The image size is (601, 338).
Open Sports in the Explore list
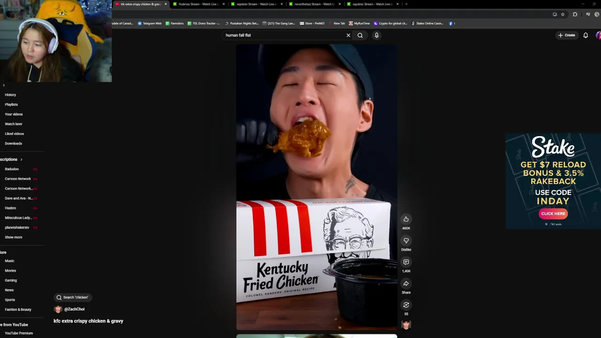click(x=10, y=300)
